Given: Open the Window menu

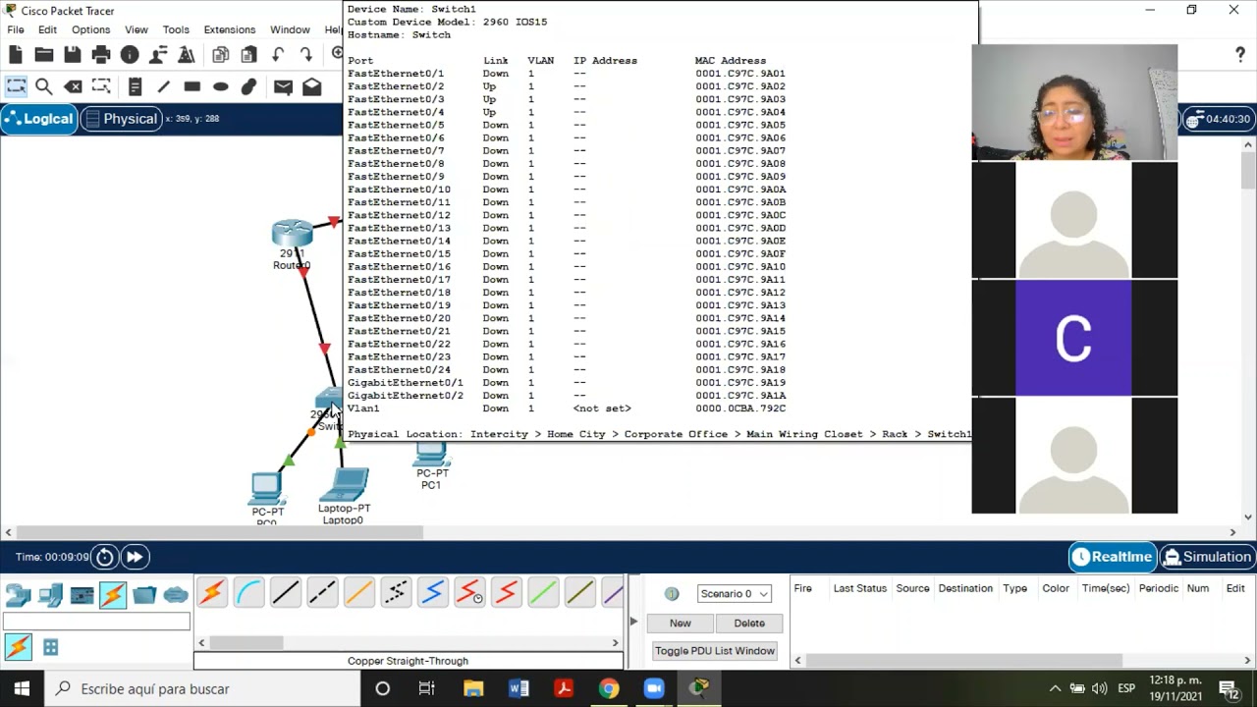Looking at the screenshot, I should point(290,29).
